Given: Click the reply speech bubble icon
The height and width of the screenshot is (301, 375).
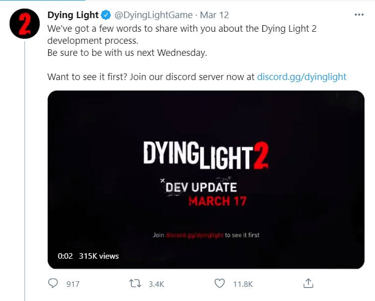Looking at the screenshot, I should point(53,283).
